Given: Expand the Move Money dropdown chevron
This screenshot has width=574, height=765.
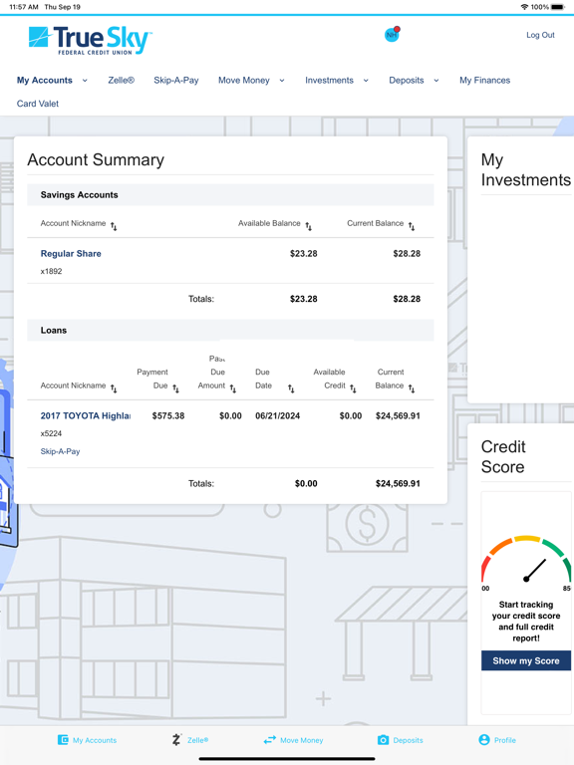Looking at the screenshot, I should point(282,81).
